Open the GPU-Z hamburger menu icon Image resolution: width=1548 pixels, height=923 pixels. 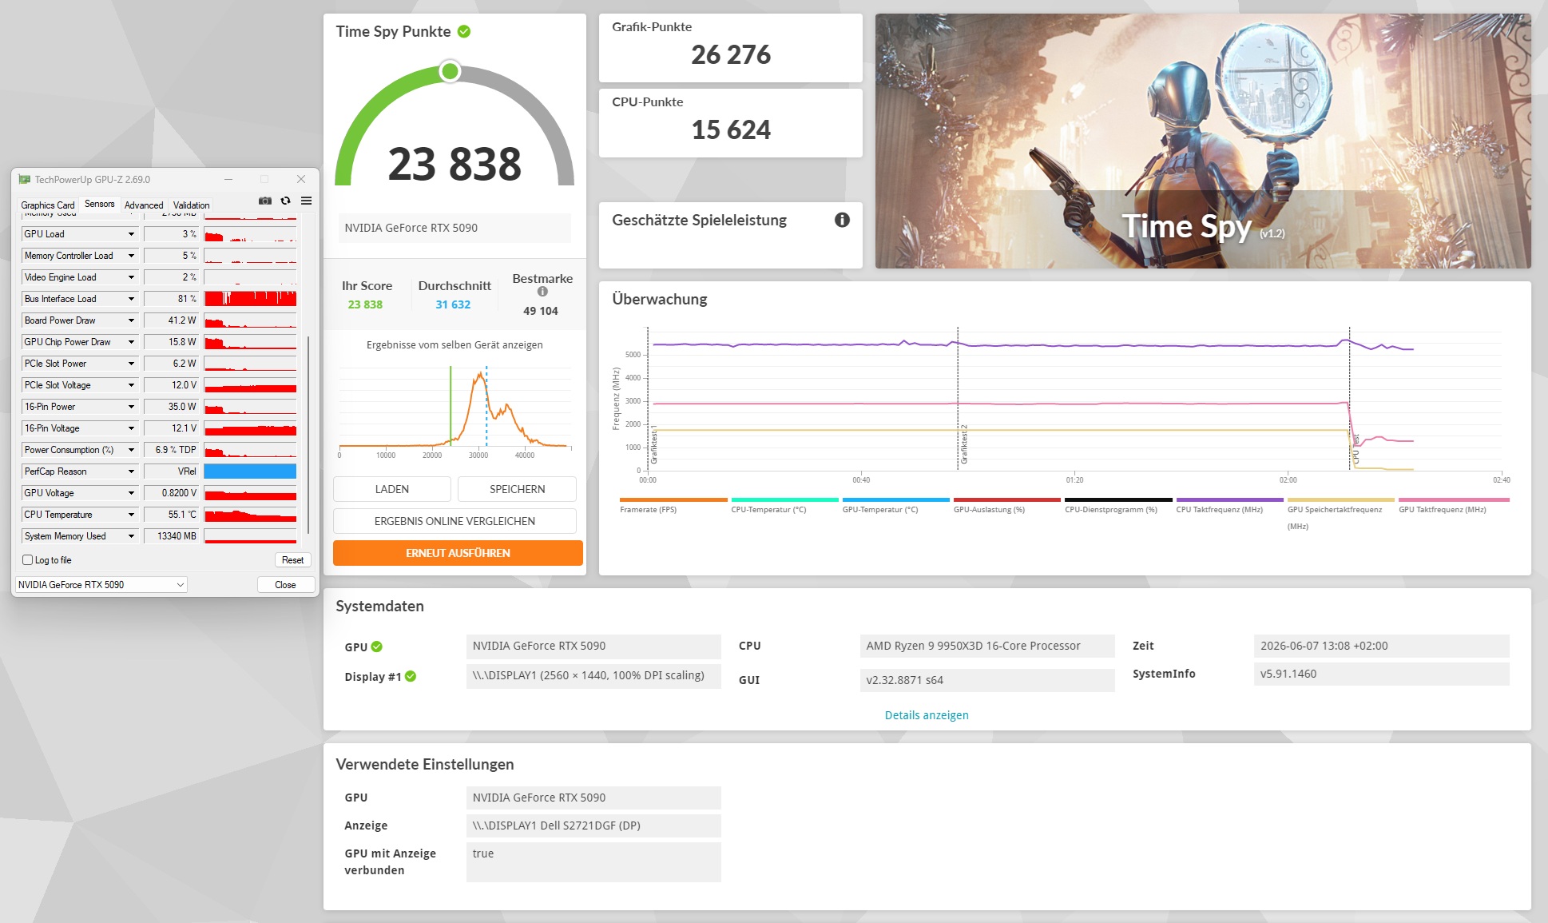click(x=306, y=201)
